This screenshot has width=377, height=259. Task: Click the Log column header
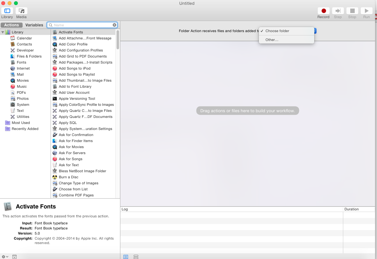pos(231,209)
